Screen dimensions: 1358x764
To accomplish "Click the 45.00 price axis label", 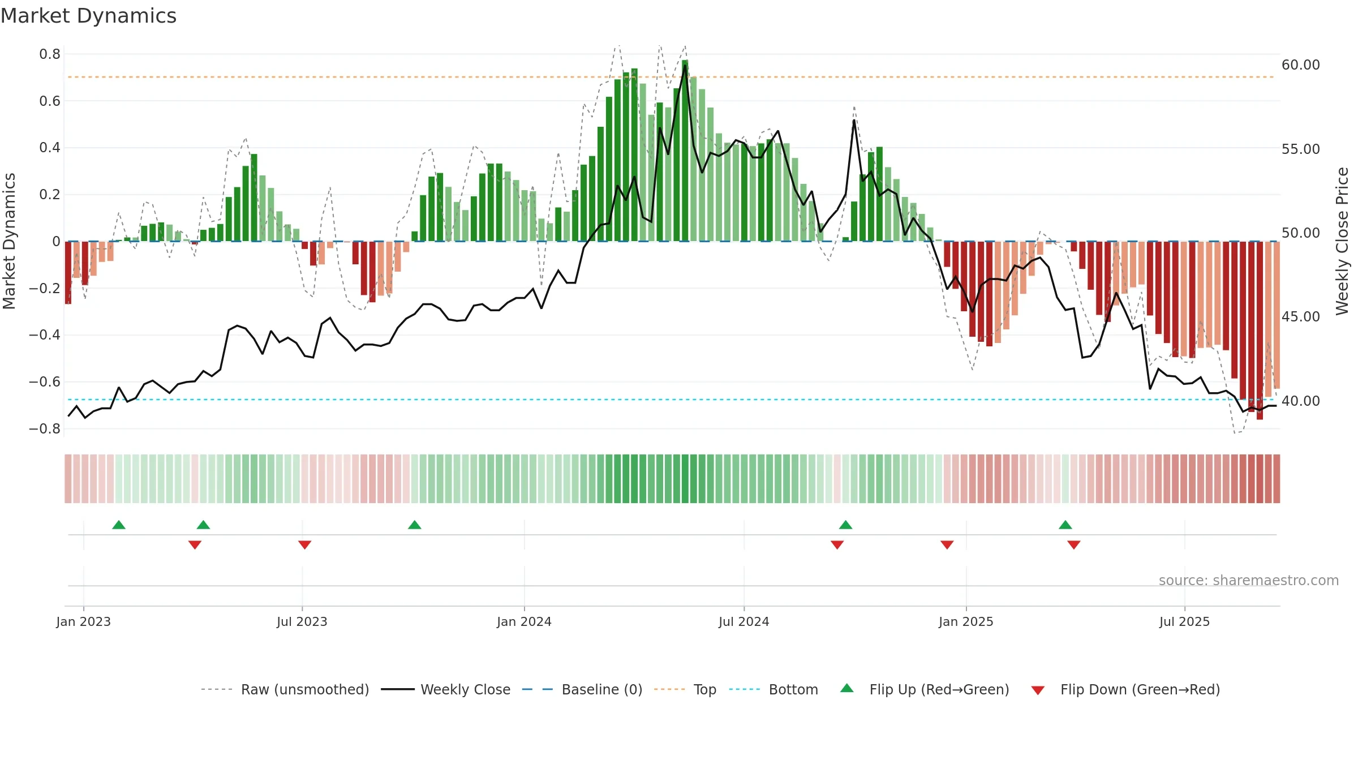I will coord(1301,316).
